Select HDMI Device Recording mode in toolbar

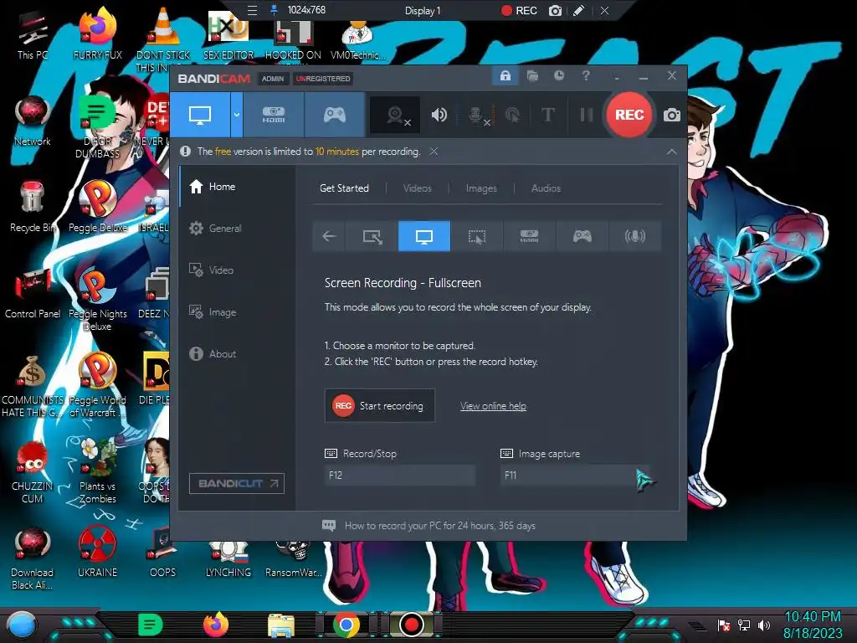click(274, 114)
